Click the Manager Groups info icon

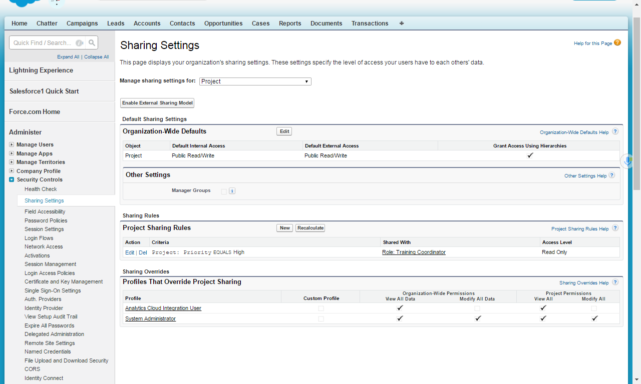click(232, 191)
